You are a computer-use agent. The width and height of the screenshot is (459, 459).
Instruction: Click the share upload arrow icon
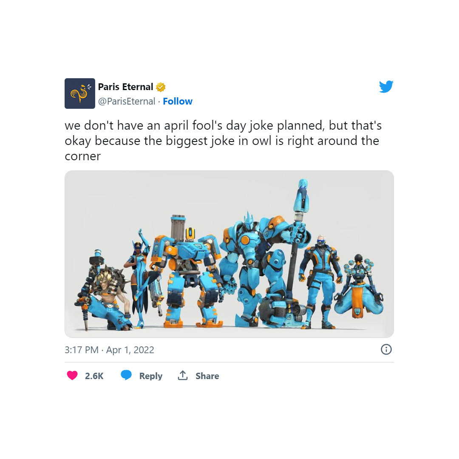tap(183, 375)
